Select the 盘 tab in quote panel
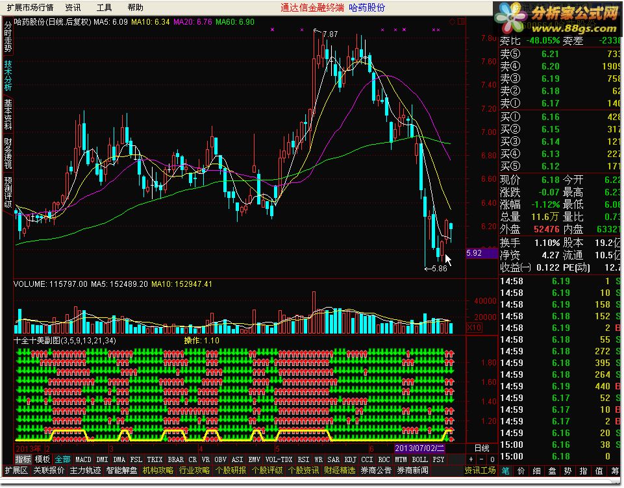 tap(552, 471)
